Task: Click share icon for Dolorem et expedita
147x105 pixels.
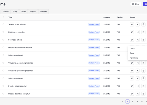Action: coord(138,32)
